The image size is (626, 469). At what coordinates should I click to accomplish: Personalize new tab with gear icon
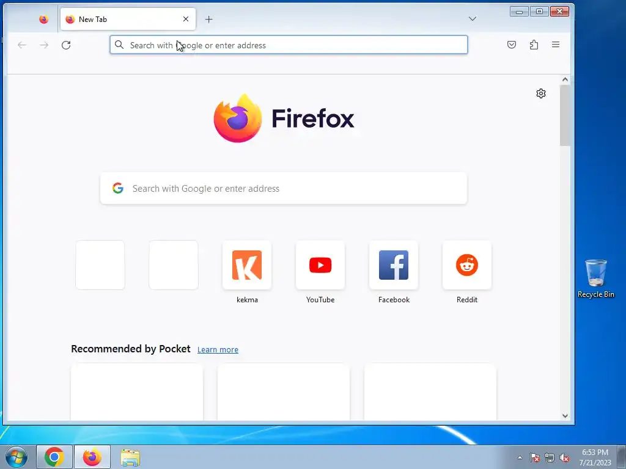pos(541,93)
